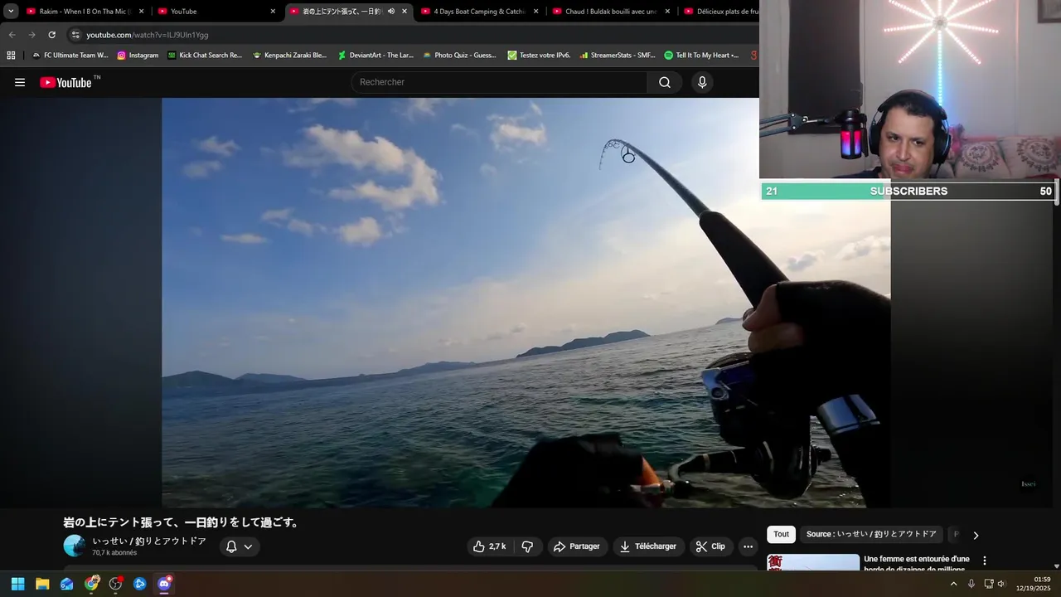Click the SUBSCRIBERS goal progress bar
The height and width of the screenshot is (597, 1061).
[908, 192]
